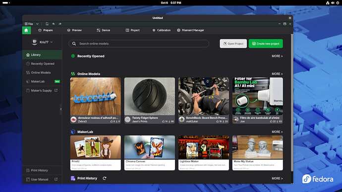Open the Make My Statue card

[258, 153]
